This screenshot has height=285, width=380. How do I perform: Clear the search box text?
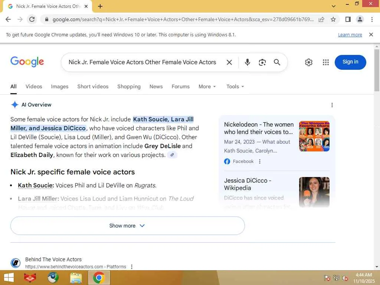[x=229, y=62]
